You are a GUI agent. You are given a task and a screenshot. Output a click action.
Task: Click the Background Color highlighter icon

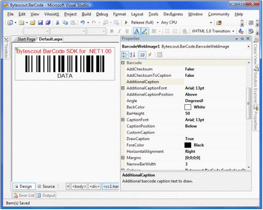coord(144,31)
